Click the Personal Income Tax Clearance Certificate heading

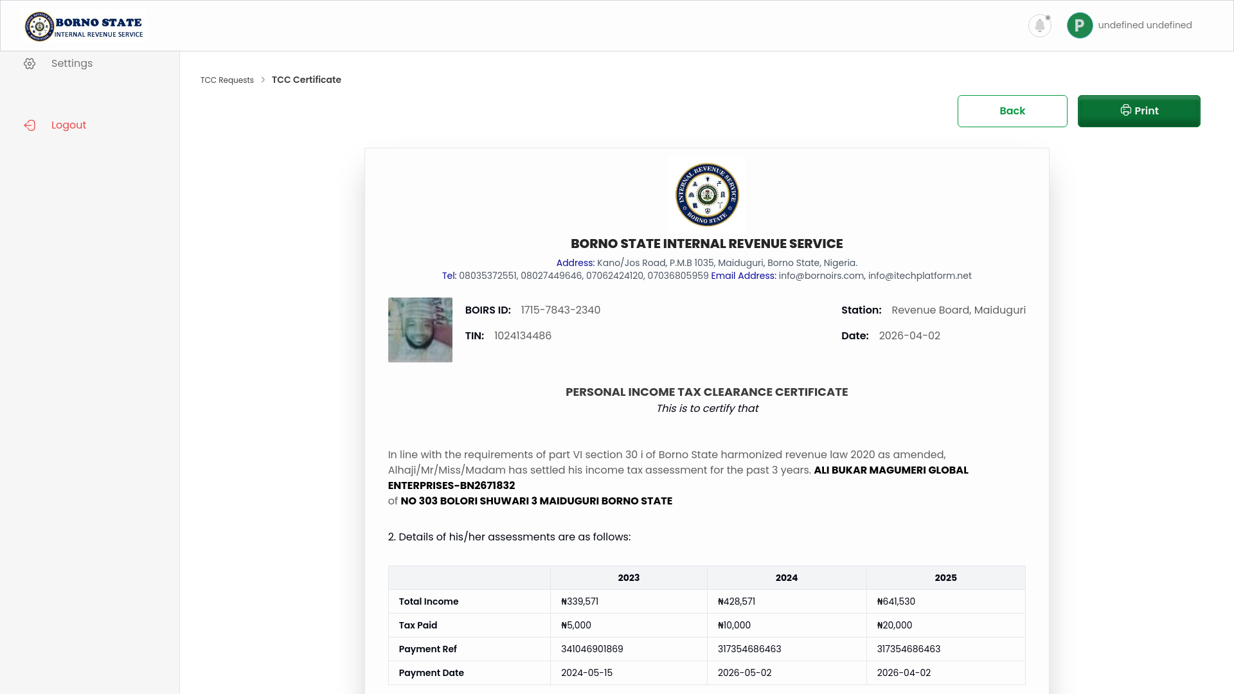[x=706, y=392]
